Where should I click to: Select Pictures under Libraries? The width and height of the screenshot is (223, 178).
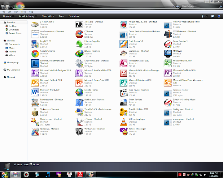(12, 52)
